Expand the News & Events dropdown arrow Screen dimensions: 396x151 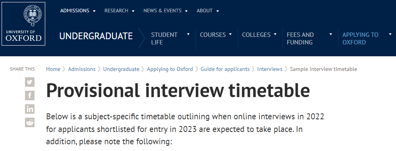pos(186,11)
